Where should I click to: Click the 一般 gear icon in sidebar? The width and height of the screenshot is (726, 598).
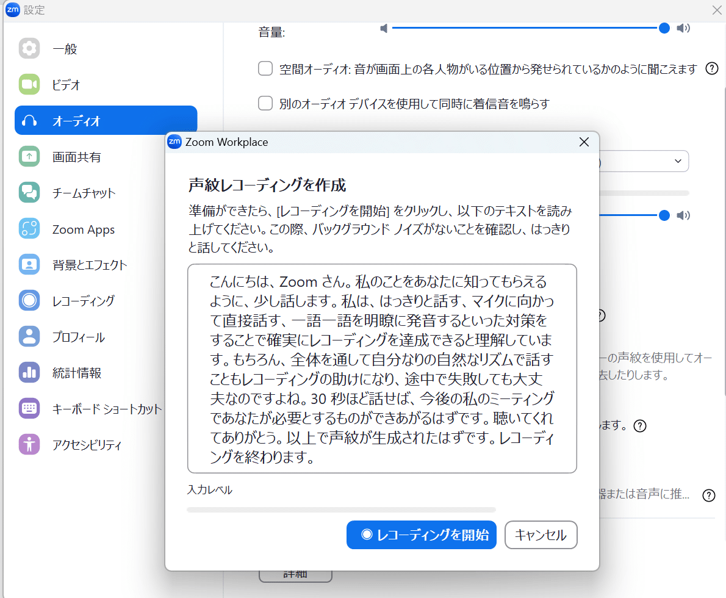pos(29,48)
